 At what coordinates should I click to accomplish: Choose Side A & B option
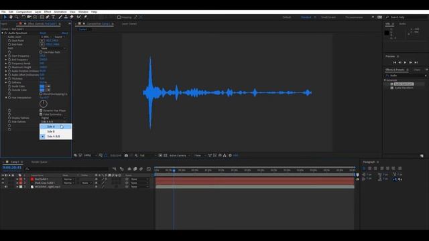point(56,137)
